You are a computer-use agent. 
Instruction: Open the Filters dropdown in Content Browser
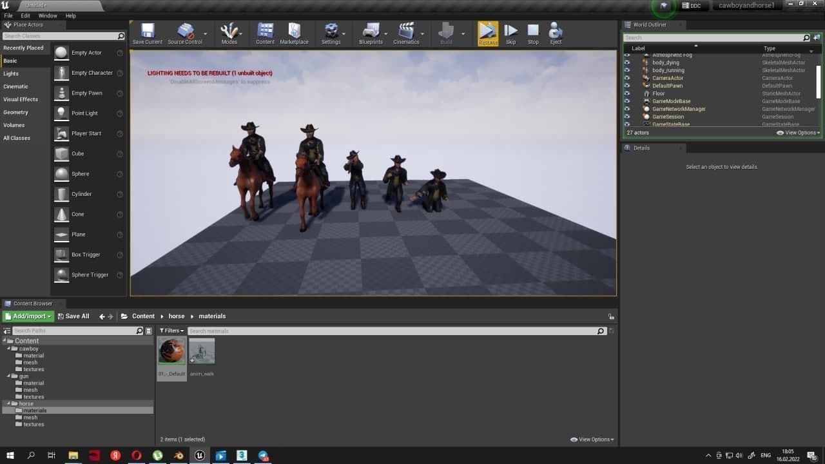[171, 331]
